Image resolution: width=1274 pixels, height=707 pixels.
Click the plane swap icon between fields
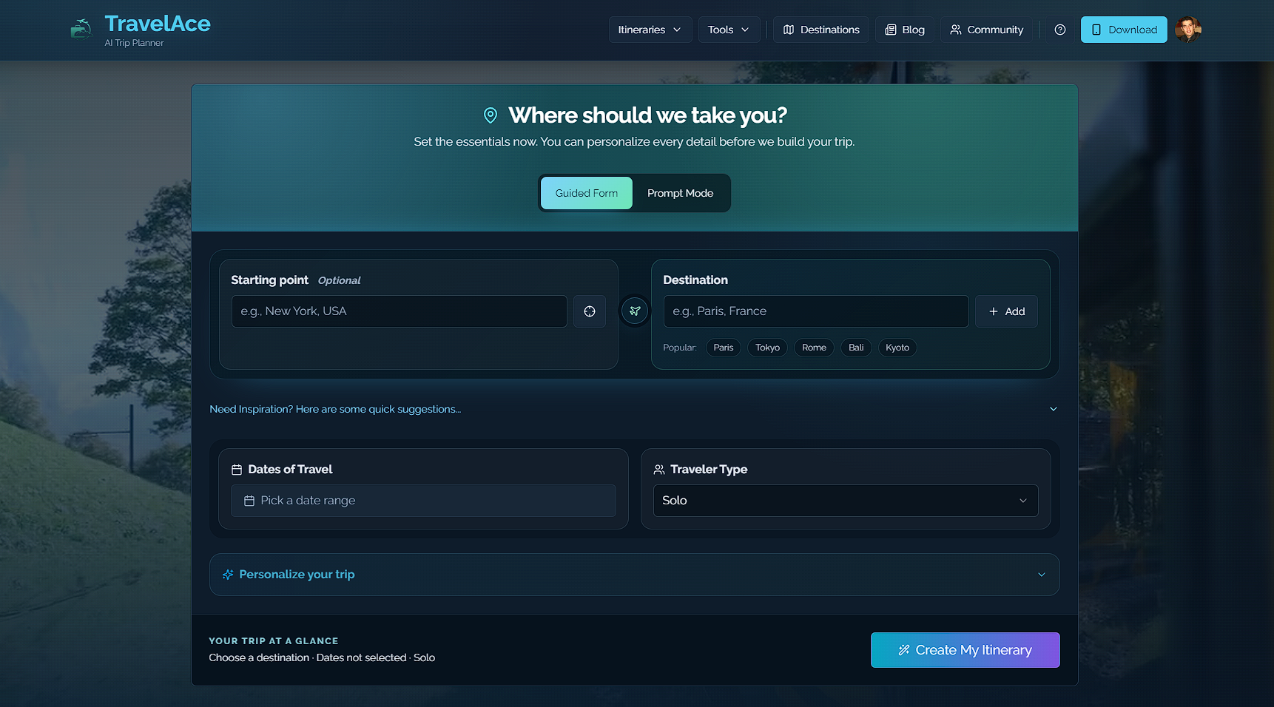coord(634,311)
